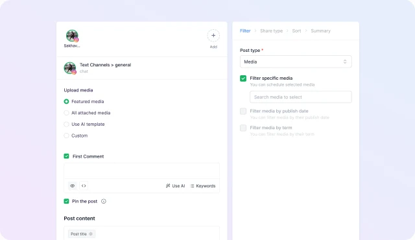Click the Text Channels > general label
This screenshot has height=240, width=415.
[105, 65]
